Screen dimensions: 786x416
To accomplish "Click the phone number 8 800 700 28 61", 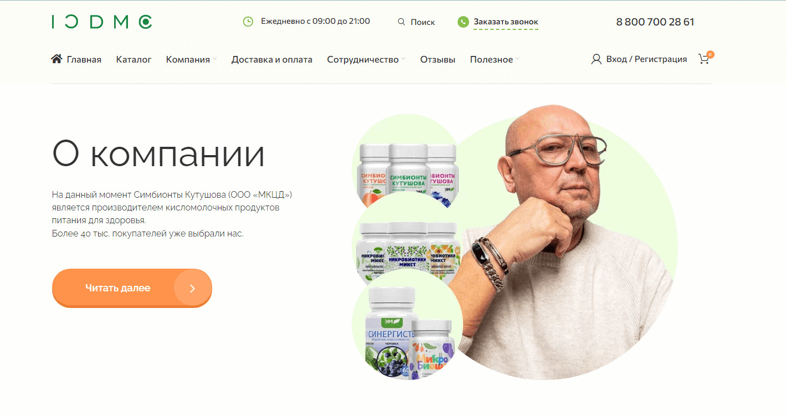I will pos(655,22).
